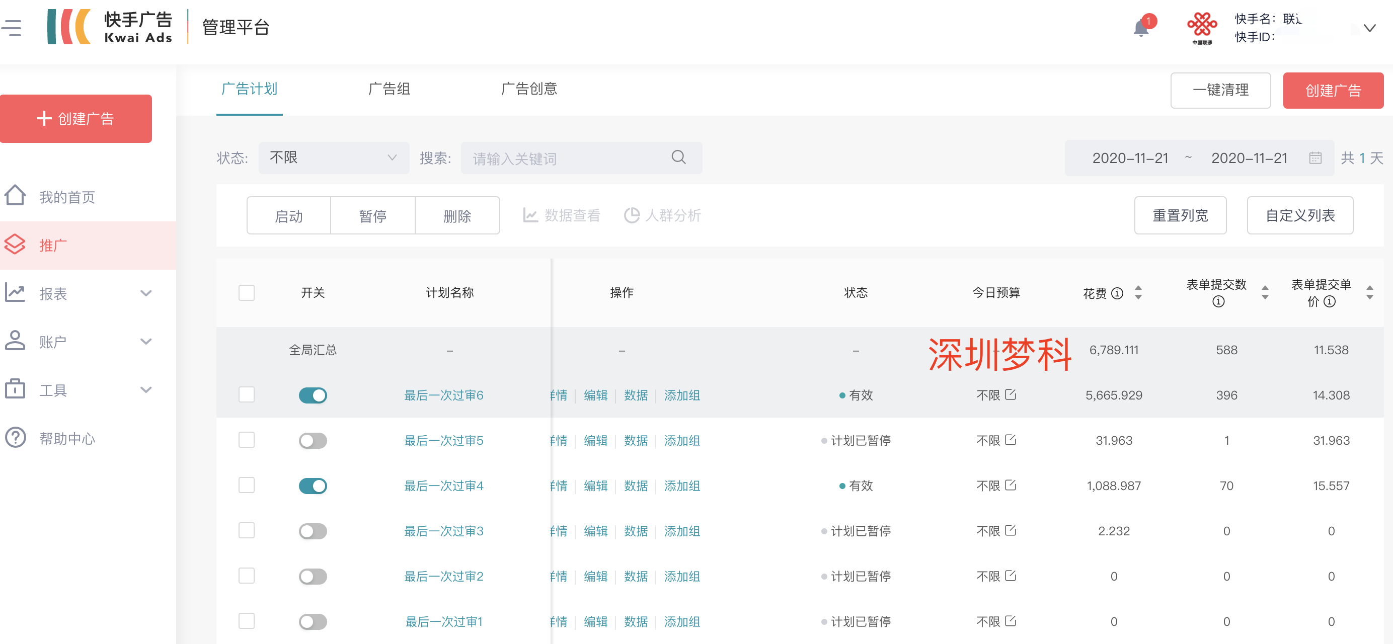Screen dimensions: 1393x644
Task: Check the select-all header checkbox
Action: click(x=247, y=292)
